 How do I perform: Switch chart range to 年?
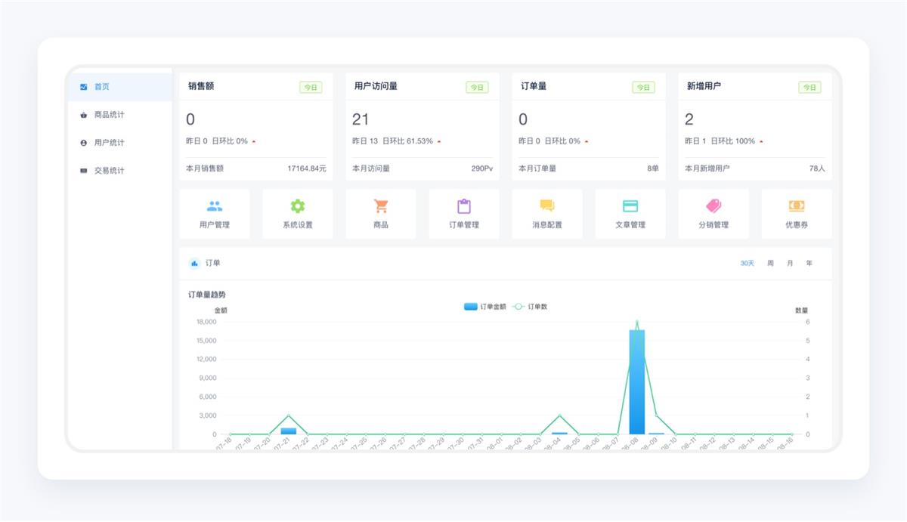(809, 263)
